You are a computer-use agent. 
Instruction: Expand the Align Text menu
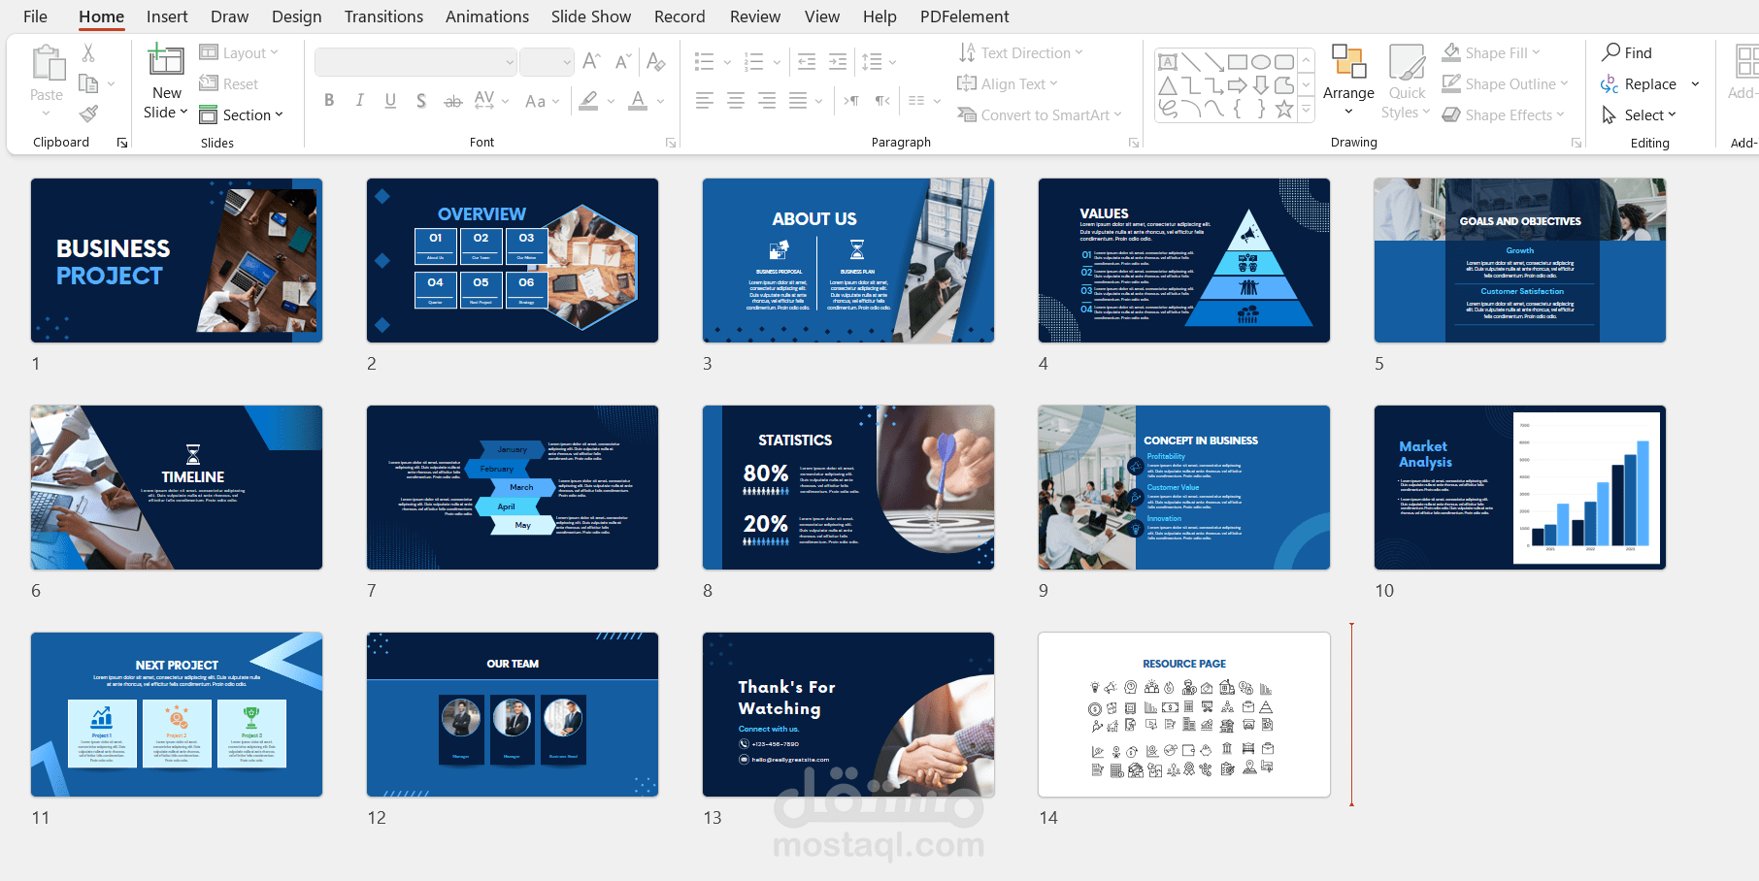1007,83
